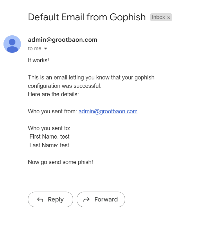Click the "Last Name: test" line

pos(49,145)
